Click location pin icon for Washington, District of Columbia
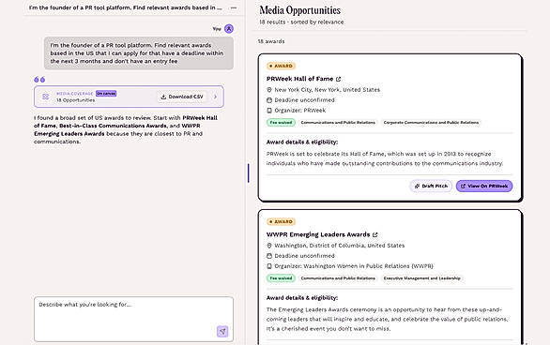Viewport: 550px width, 345px height. (269, 246)
